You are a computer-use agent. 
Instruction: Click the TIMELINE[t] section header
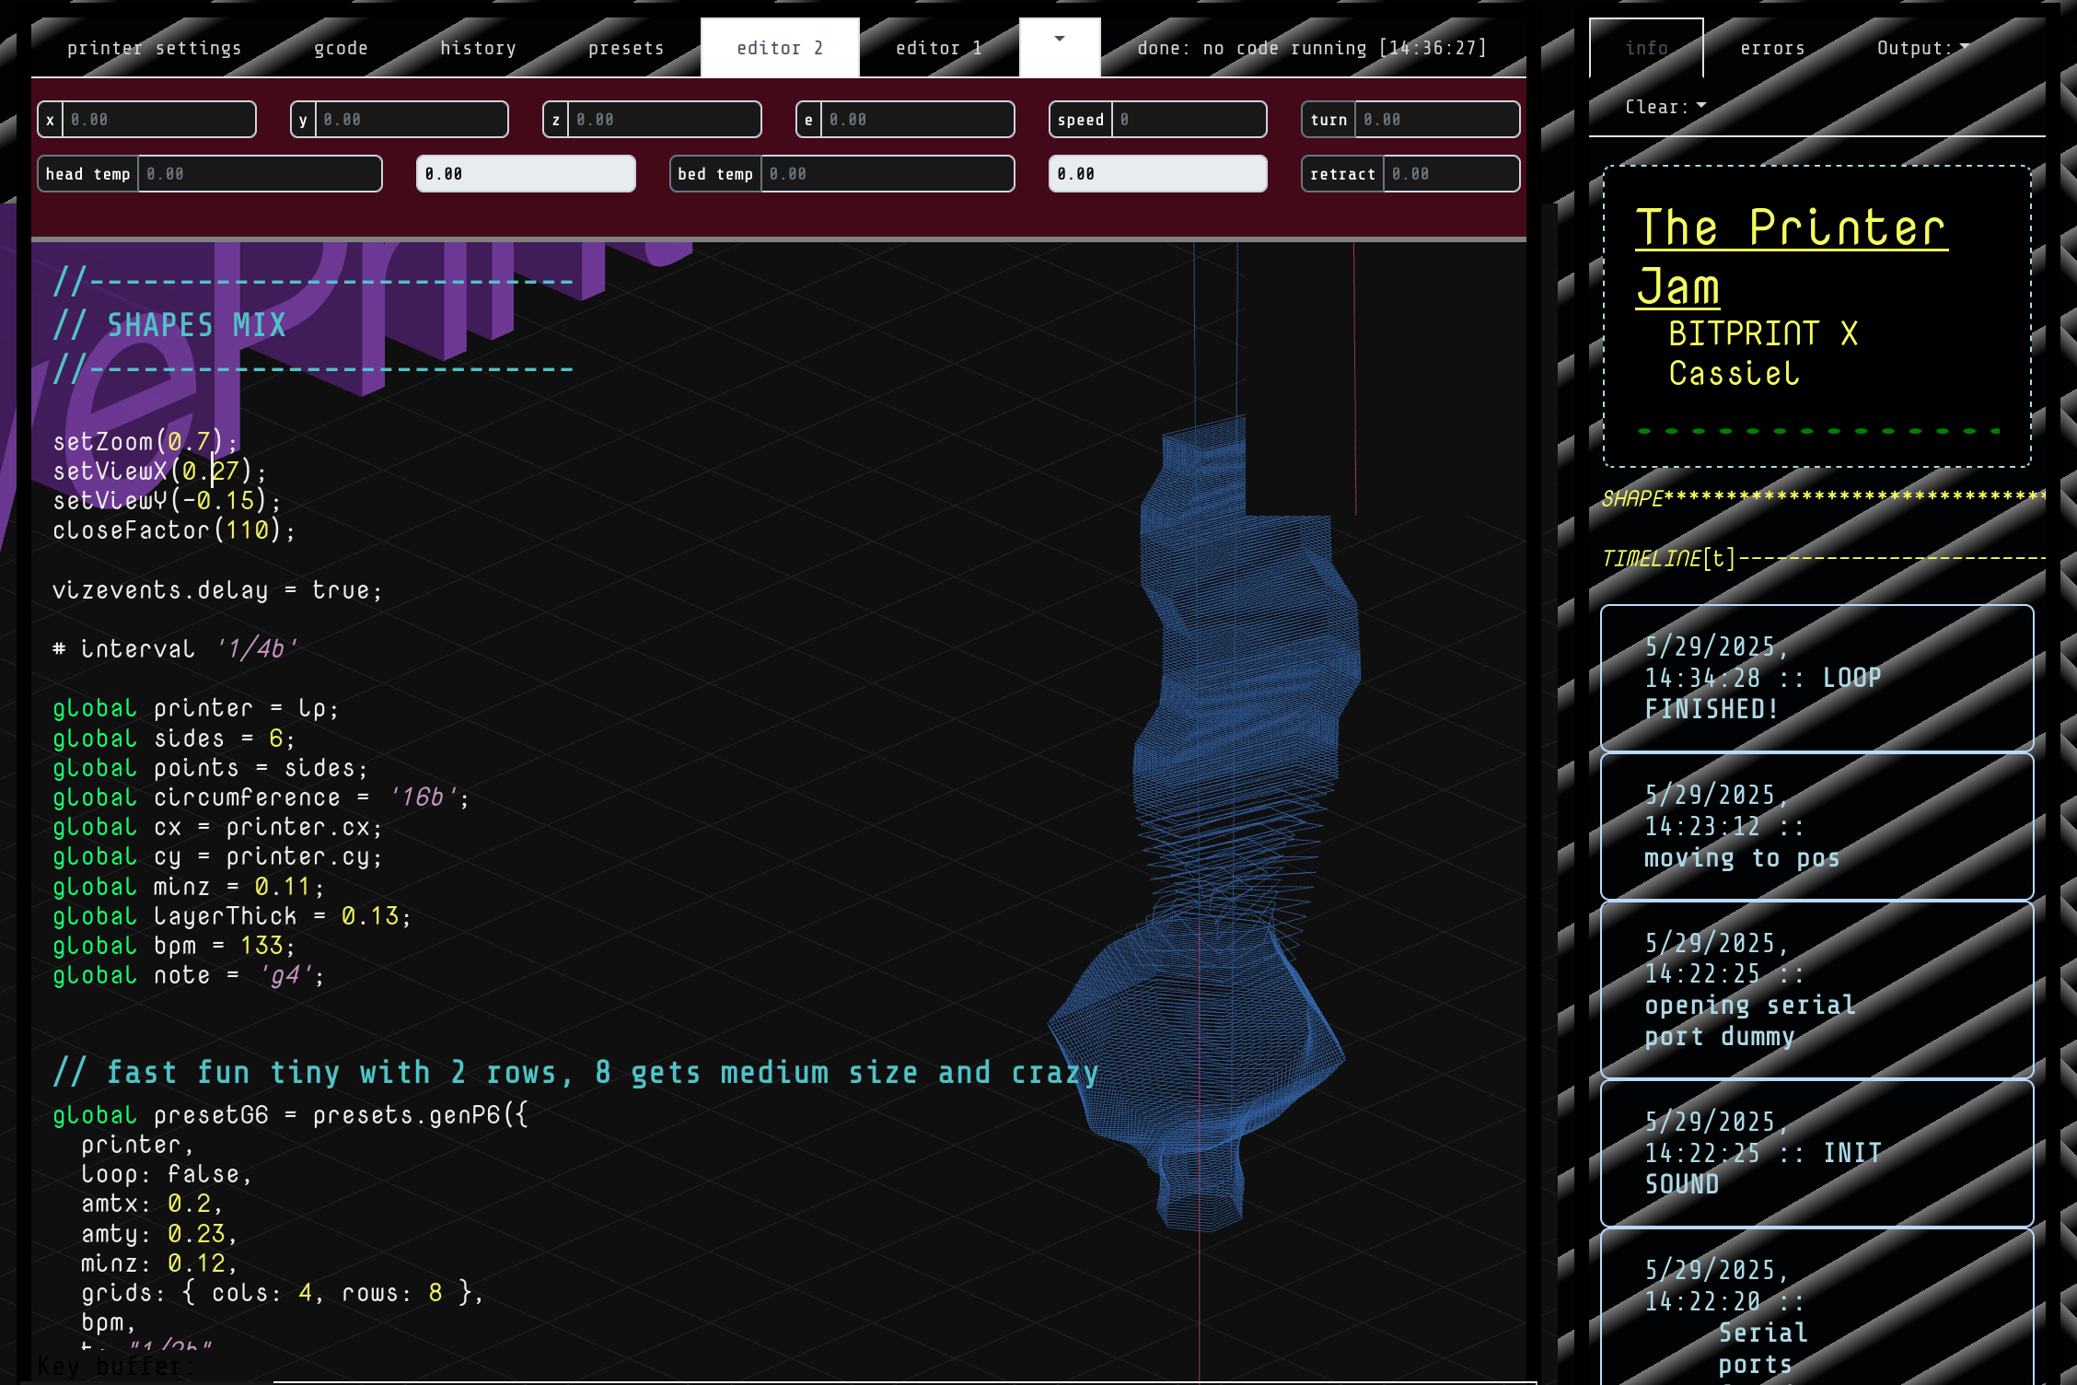[x=1668, y=558]
